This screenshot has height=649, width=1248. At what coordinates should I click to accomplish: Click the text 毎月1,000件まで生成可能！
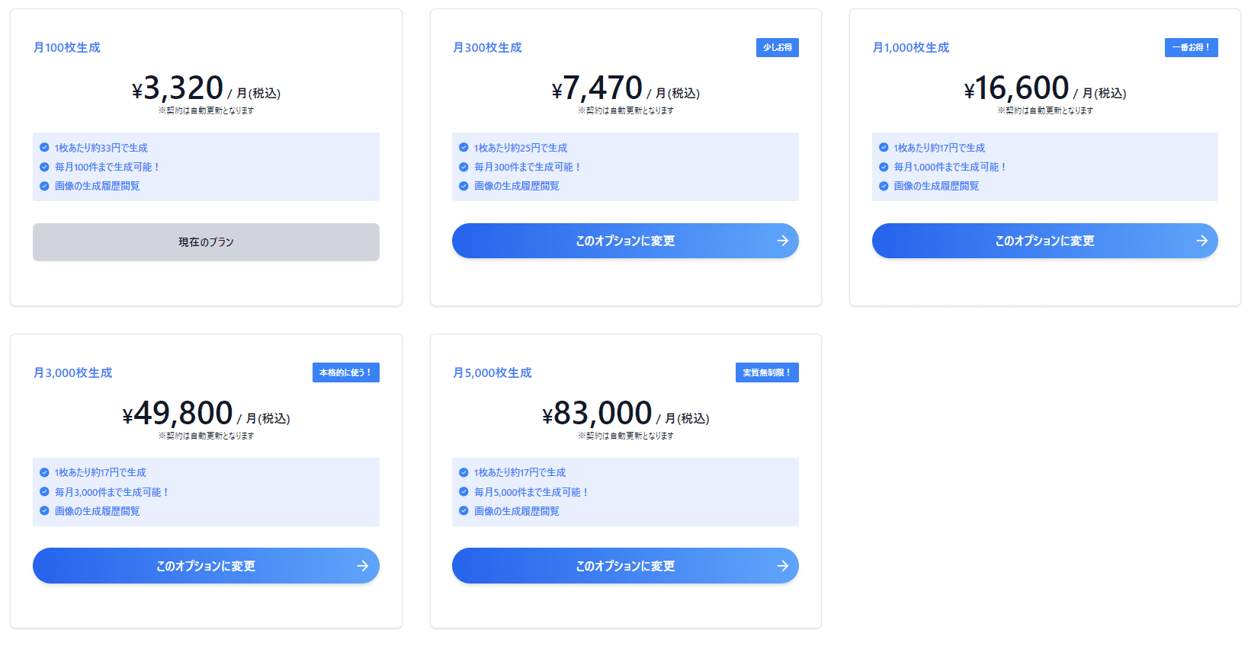[950, 167]
